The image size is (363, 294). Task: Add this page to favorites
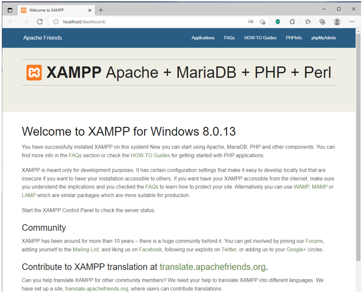point(262,22)
